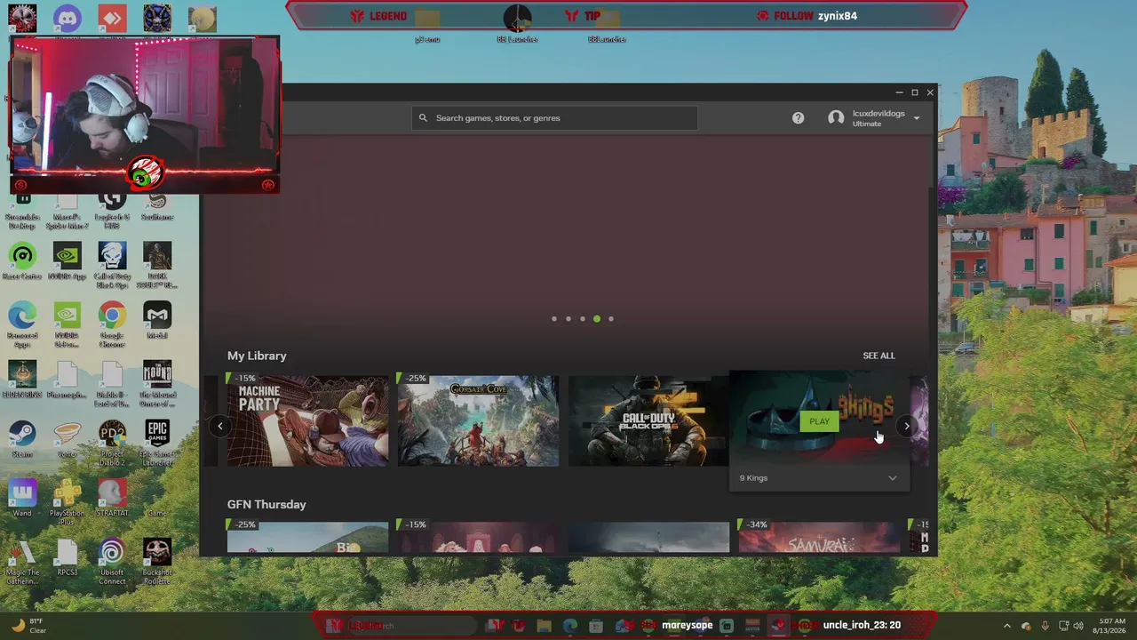Select the Call of Duty Black Ops 6 tile

(x=648, y=420)
